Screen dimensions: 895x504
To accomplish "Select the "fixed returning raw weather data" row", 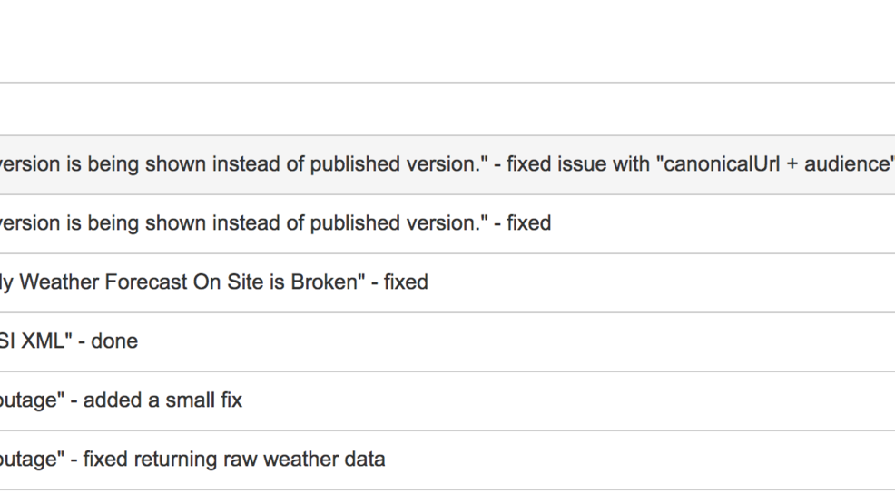I will tap(447, 460).
